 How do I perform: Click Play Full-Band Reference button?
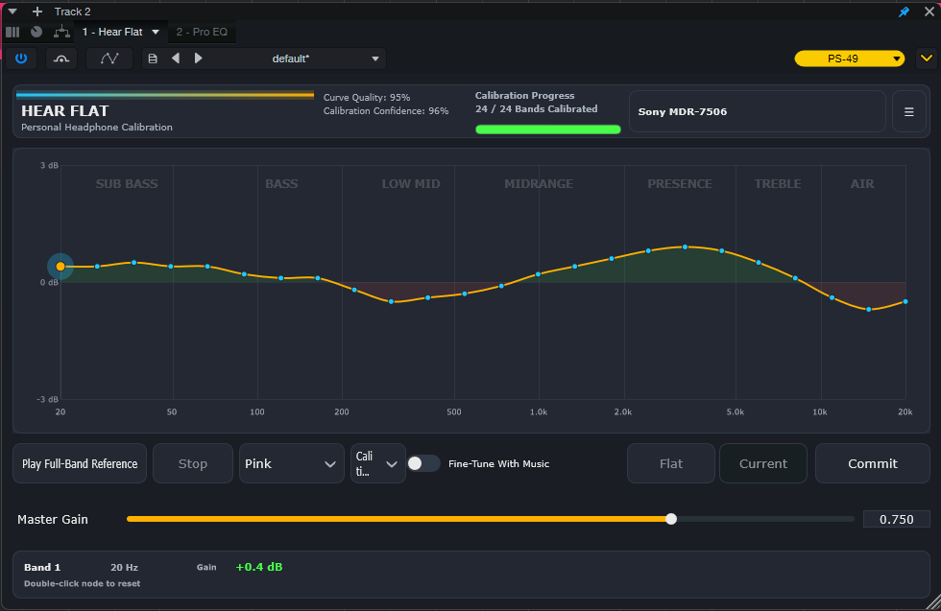[80, 463]
